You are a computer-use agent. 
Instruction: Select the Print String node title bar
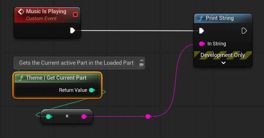220,18
